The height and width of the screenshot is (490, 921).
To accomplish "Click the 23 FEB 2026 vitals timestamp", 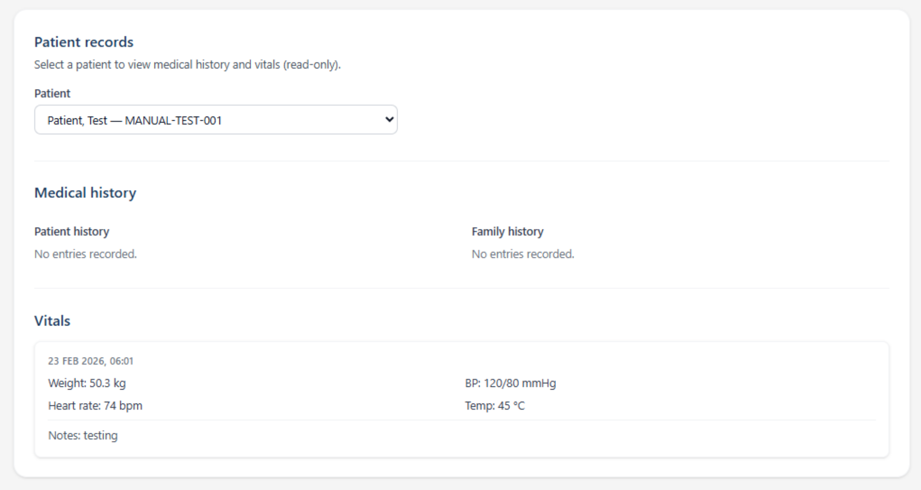I will pos(90,361).
